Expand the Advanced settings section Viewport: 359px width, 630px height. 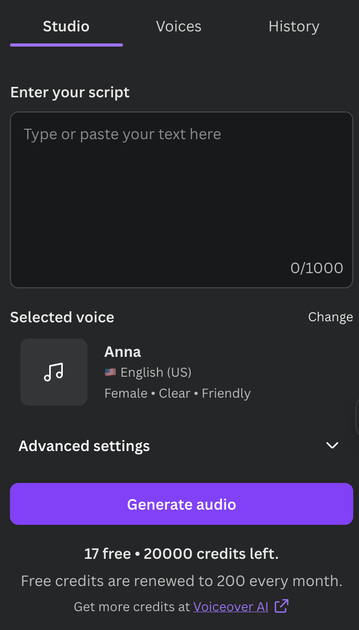tap(84, 446)
